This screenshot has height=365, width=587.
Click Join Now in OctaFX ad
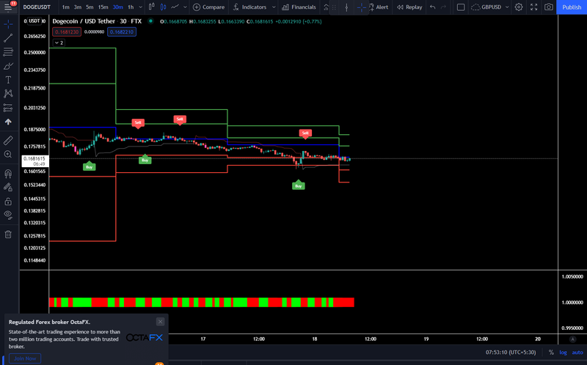[x=25, y=358]
